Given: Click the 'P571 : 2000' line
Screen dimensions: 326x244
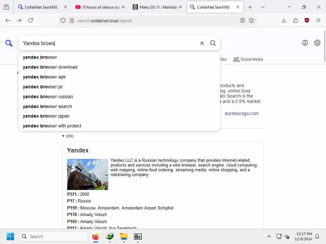Looking at the screenshot, I should coord(78,194).
